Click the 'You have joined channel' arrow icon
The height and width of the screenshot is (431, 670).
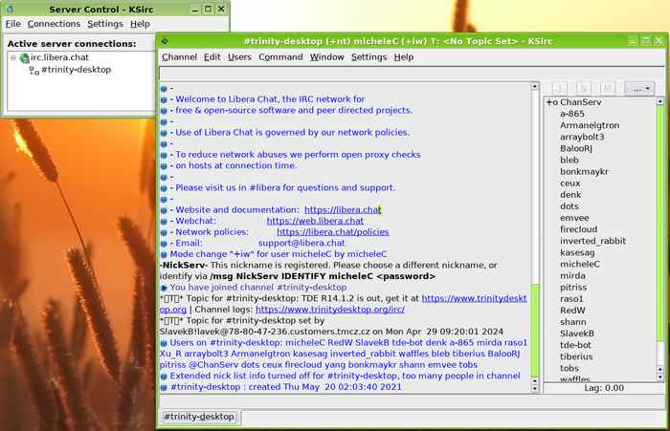tap(164, 288)
